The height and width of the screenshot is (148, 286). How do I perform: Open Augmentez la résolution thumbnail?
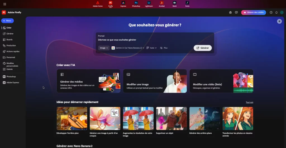(138, 119)
